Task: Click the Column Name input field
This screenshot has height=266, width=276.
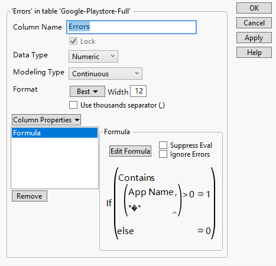Action: click(x=131, y=27)
